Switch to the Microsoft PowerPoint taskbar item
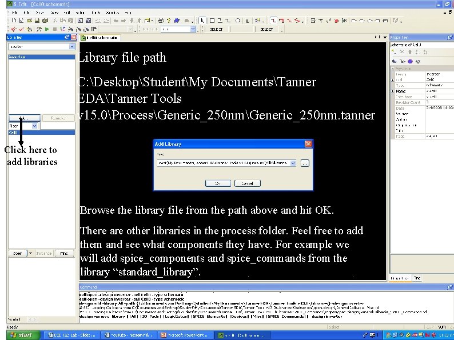 click(x=187, y=335)
